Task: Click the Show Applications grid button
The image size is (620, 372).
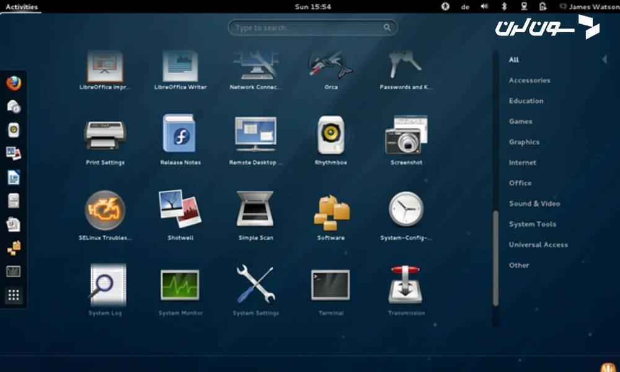Action: (x=14, y=295)
